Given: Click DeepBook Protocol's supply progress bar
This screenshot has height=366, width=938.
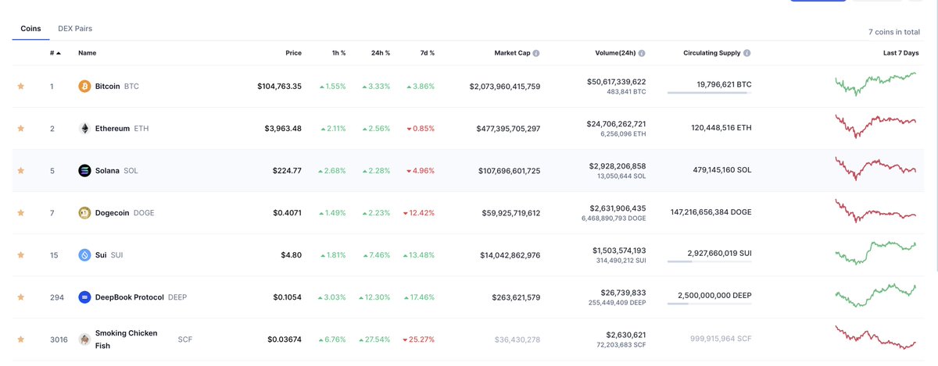Looking at the screenshot, I should click(x=710, y=304).
